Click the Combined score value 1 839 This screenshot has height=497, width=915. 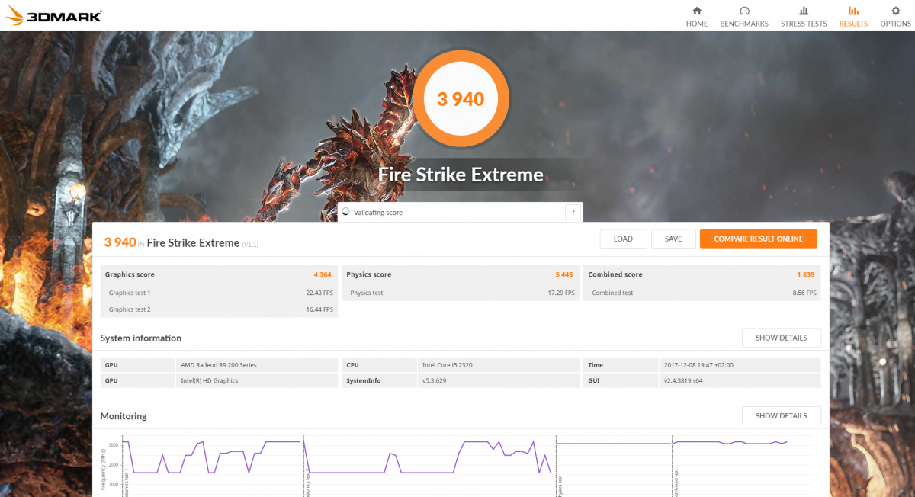point(807,274)
